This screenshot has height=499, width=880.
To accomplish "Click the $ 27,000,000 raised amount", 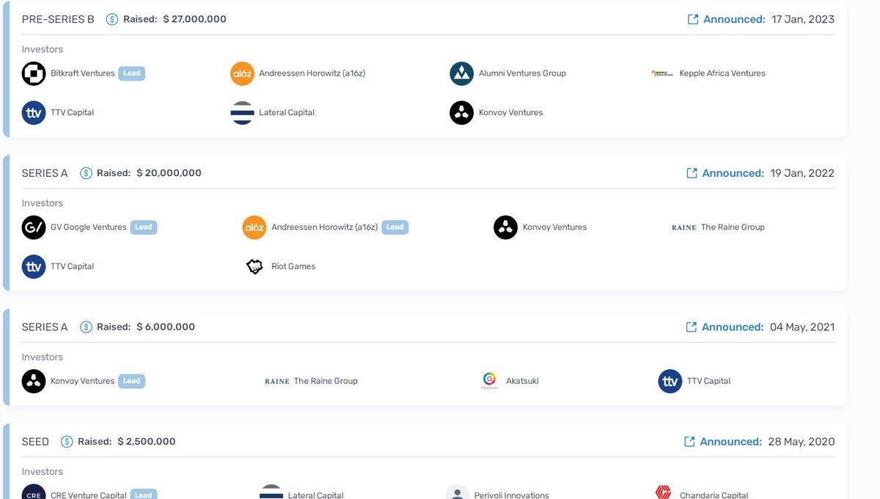I will coord(194,19).
